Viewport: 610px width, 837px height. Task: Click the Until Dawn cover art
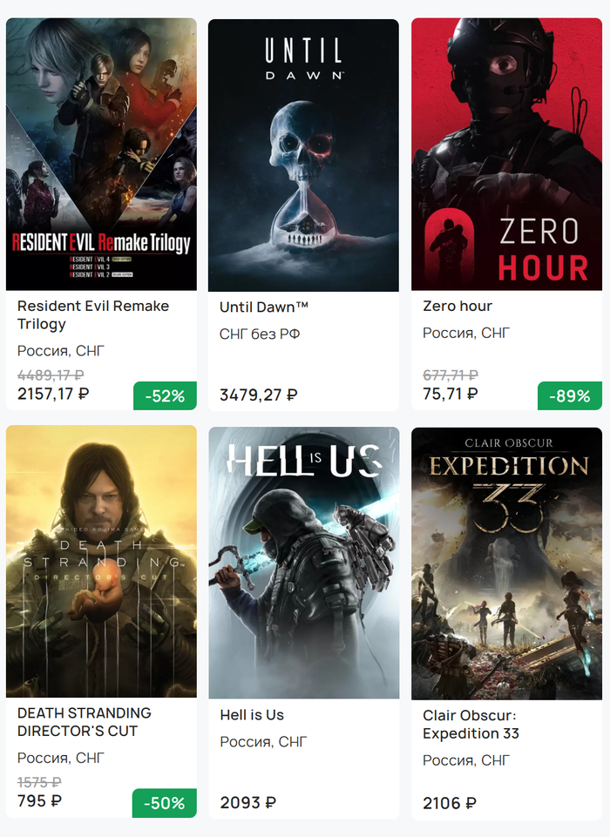303,154
